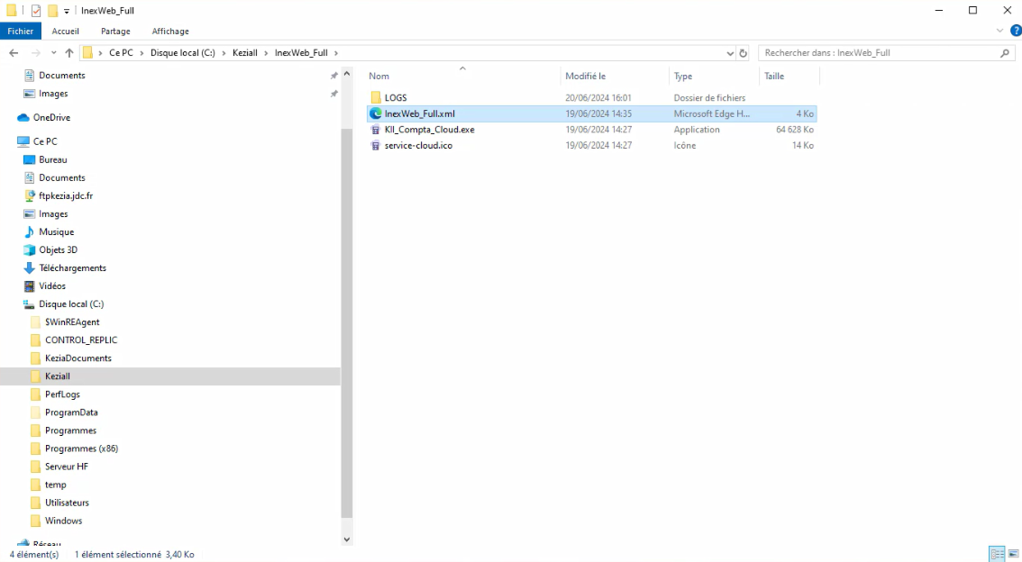Open address bar history dropdown
The image size is (1022, 562).
[x=730, y=53]
